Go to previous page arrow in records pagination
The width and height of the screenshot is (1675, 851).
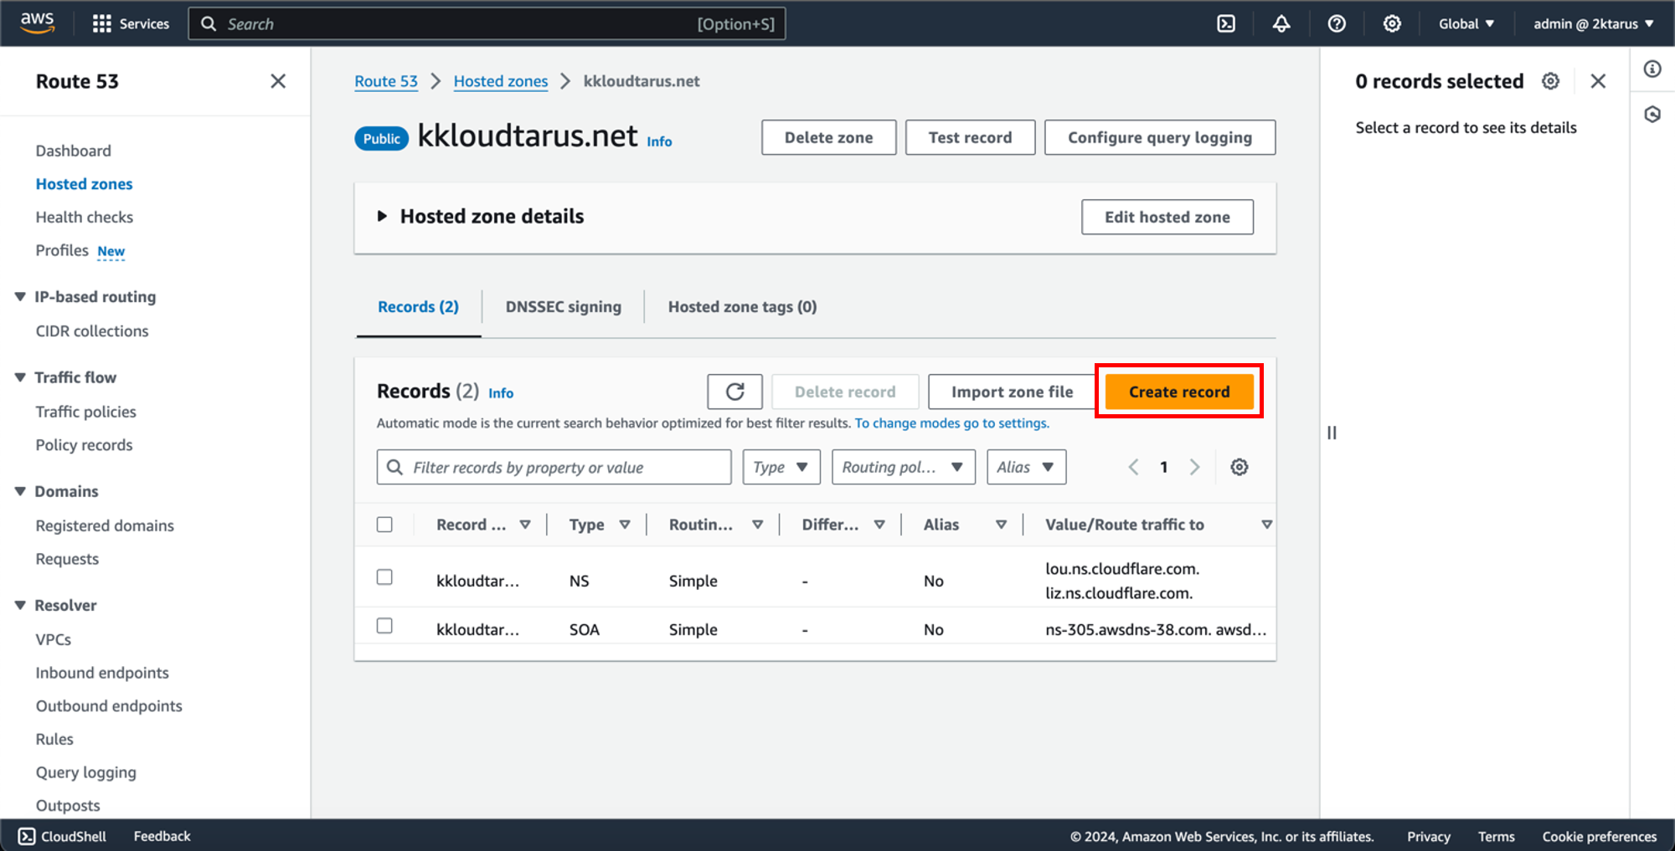point(1133,467)
